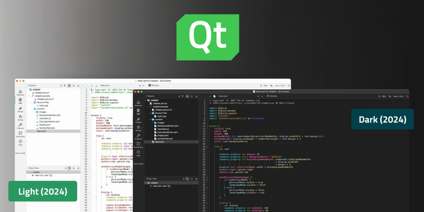The width and height of the screenshot is (424, 212).
Task: Click the filter tree icon in dark Projects panel
Action: coord(183,97)
